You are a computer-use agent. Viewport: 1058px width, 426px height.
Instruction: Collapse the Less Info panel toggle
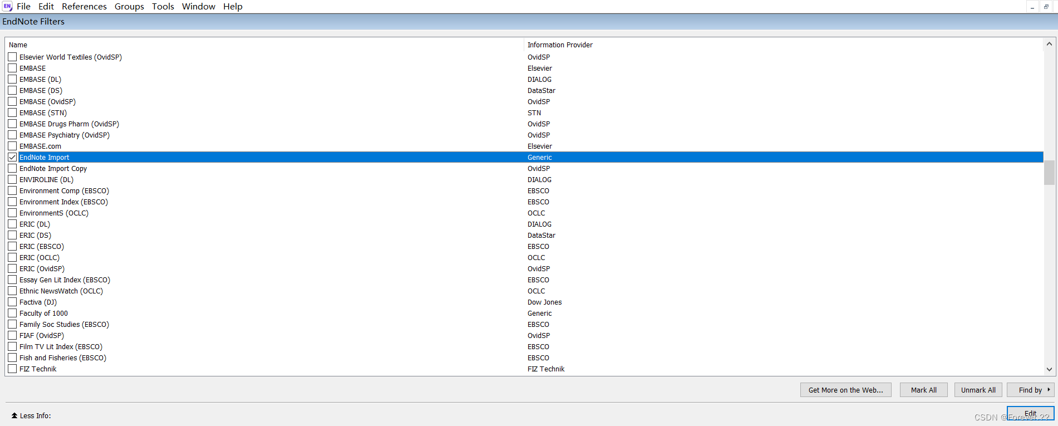tap(31, 415)
